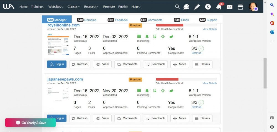Switch to the Site Support tab
Viewport: 277px width, 132px height.
tap(208, 20)
